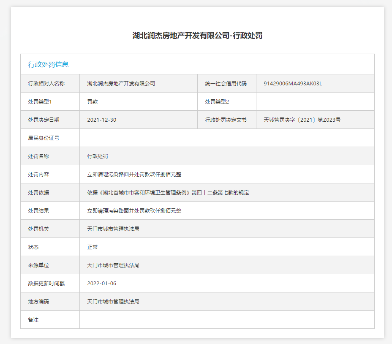
Task: Select the 正常 status value
Action: (92, 247)
